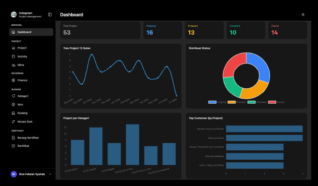Select the Dashboard item in the sidebar
This screenshot has width=318, height=186.
[31, 32]
